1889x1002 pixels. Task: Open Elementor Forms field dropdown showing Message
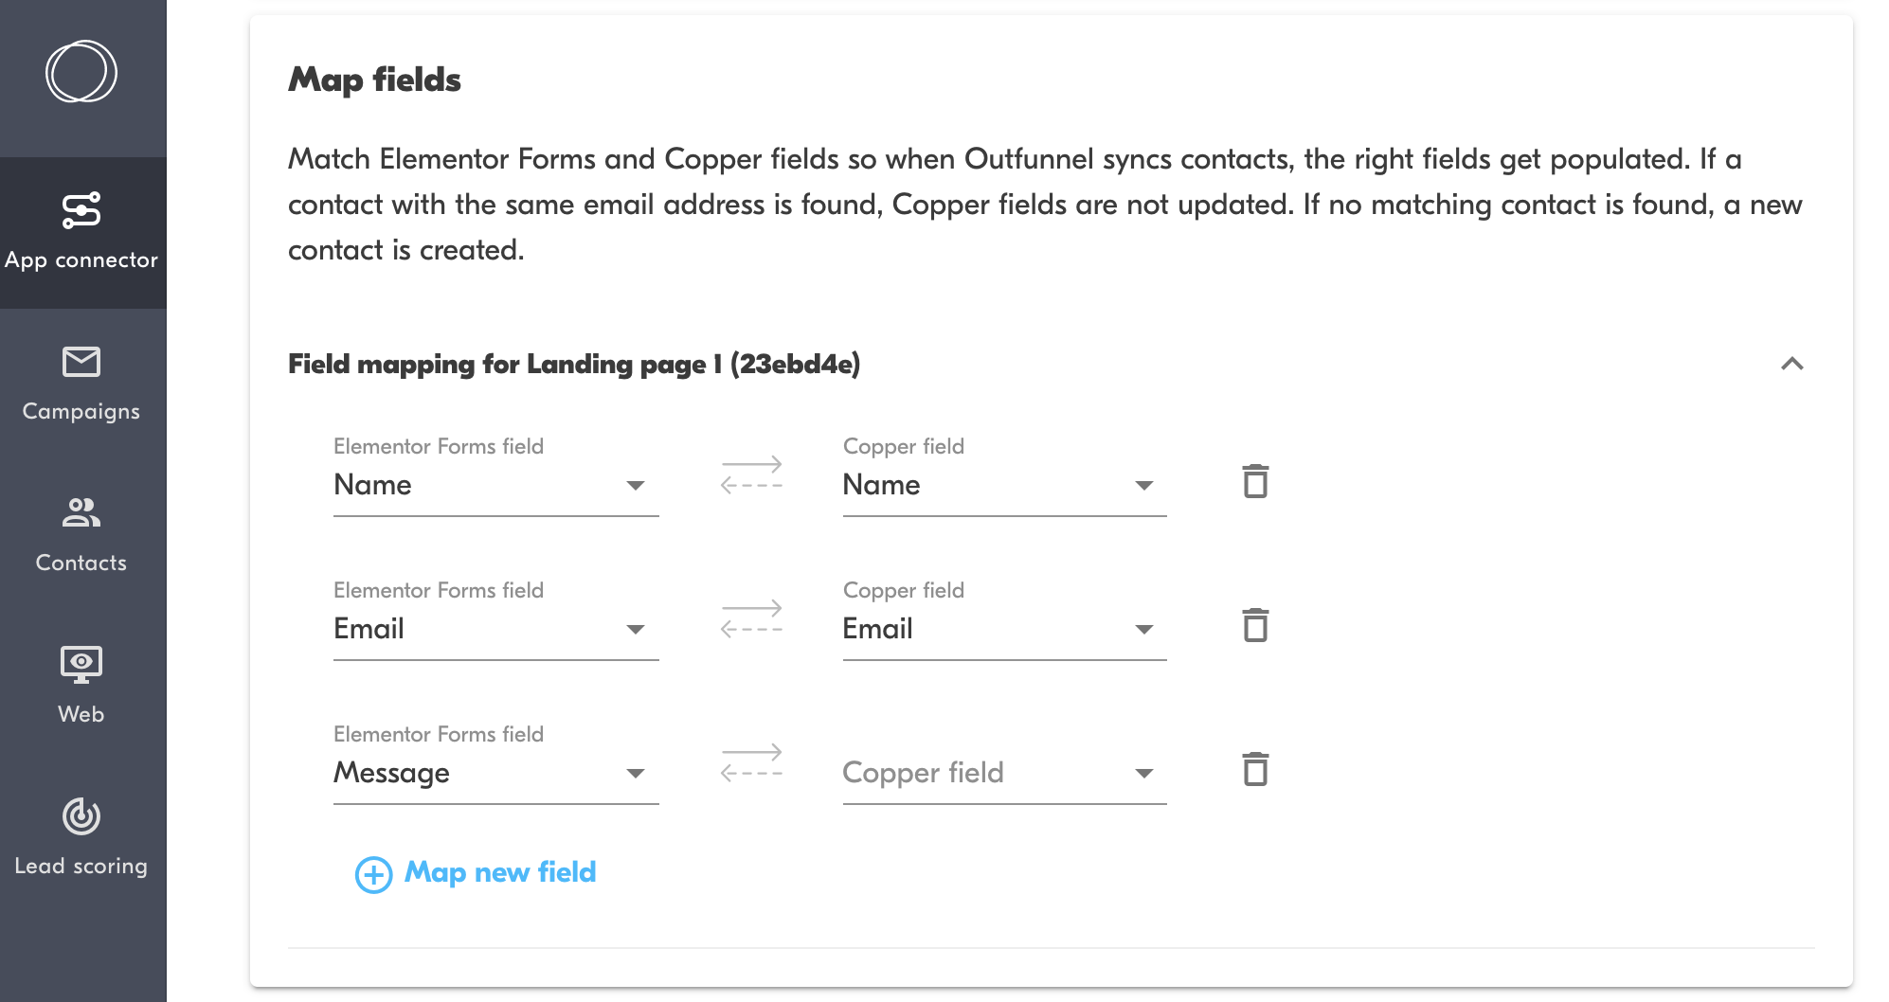(x=495, y=774)
